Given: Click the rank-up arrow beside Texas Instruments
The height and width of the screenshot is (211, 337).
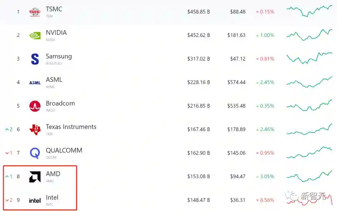Looking at the screenshot, I should click(x=7, y=129).
